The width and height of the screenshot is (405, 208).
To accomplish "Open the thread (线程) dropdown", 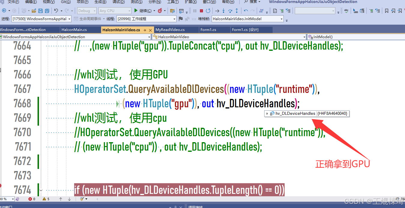I will (147, 19).
